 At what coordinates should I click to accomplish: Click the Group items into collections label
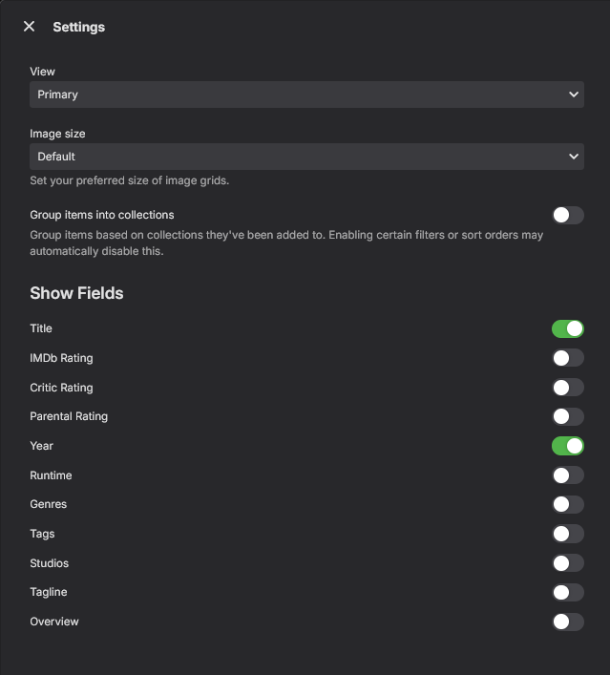tap(101, 215)
